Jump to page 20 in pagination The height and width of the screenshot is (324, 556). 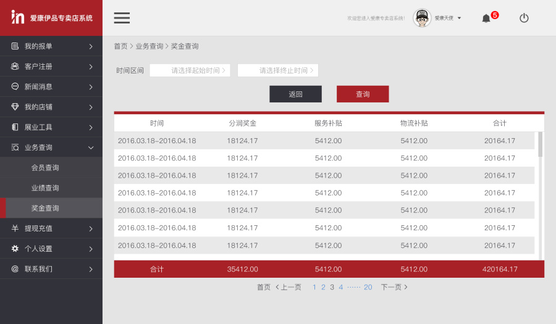point(368,287)
